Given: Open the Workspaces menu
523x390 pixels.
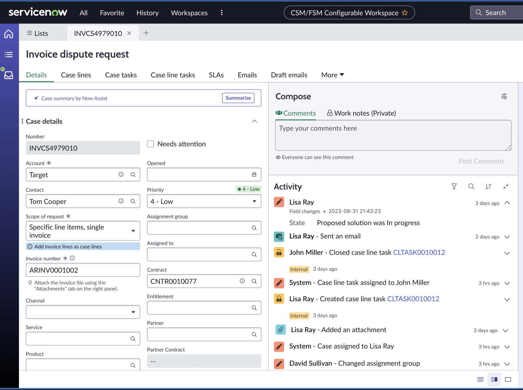Looking at the screenshot, I should pos(189,13).
